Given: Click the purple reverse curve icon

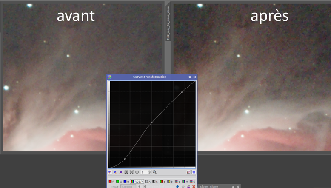Looking at the screenshot, I should (x=188, y=186).
